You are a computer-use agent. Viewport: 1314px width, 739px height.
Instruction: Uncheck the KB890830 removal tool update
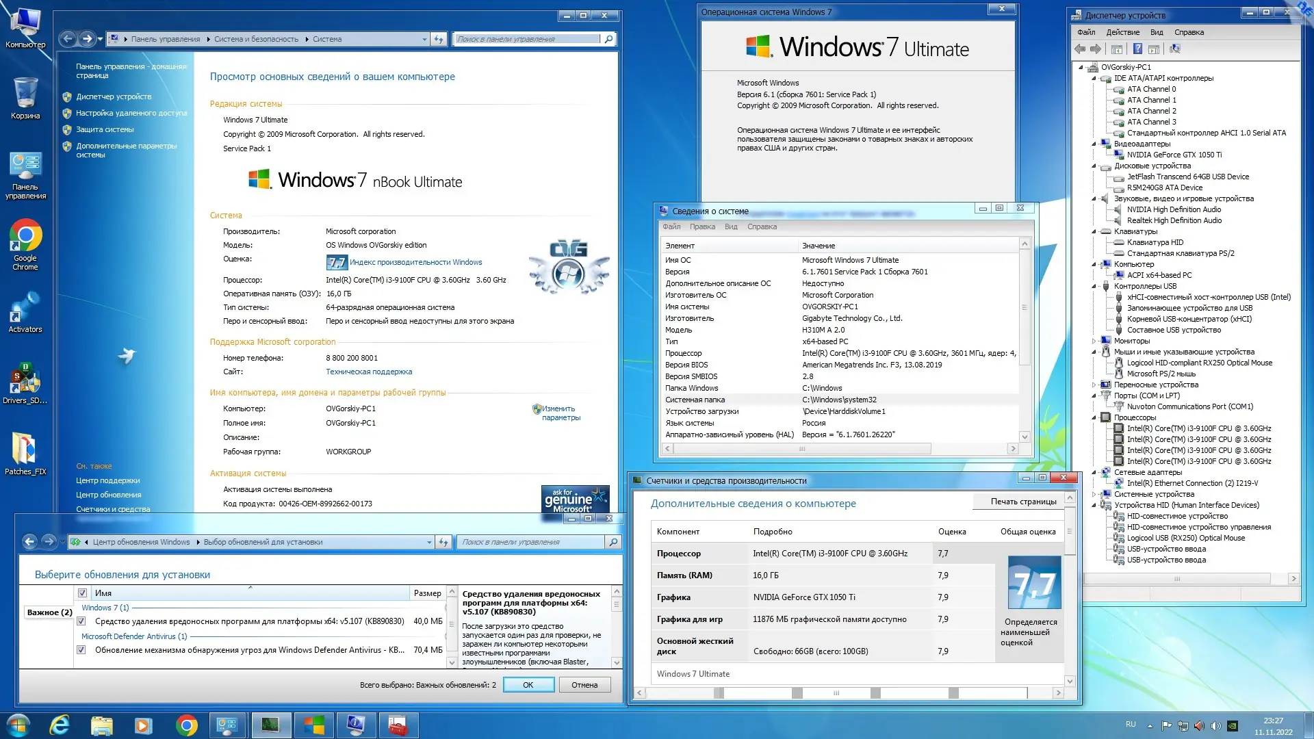(82, 621)
